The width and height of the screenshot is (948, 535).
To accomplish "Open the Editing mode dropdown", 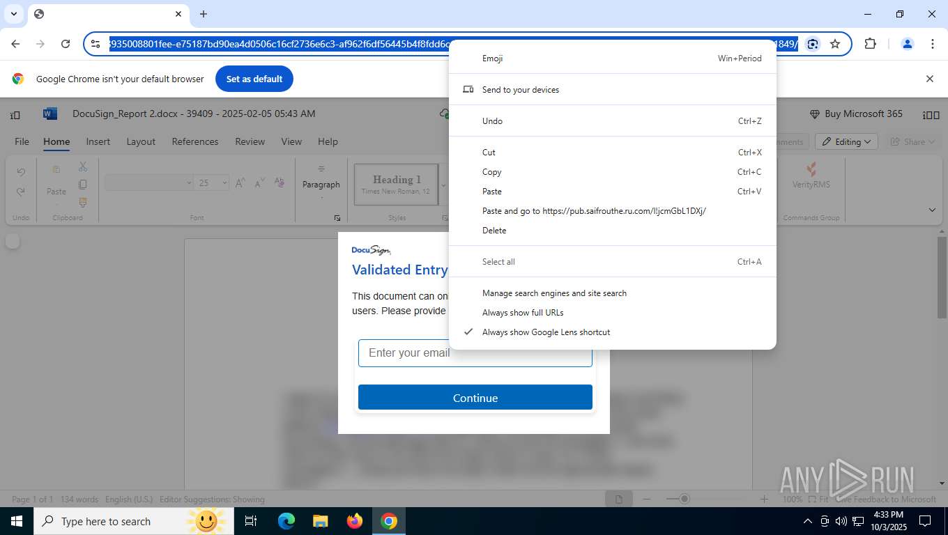I will pyautogui.click(x=846, y=141).
